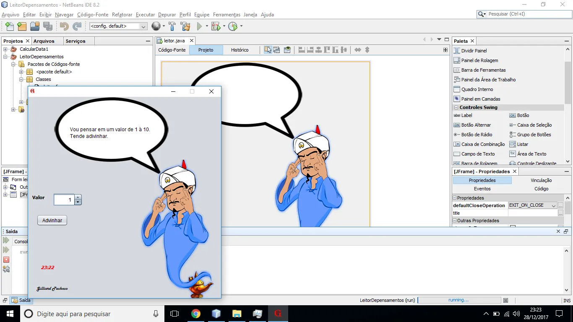Click the Debug Project toolbar icon
This screenshot has width=573, height=322.
point(216,26)
